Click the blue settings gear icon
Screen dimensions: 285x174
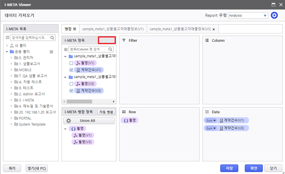pyautogui.click(x=274, y=15)
